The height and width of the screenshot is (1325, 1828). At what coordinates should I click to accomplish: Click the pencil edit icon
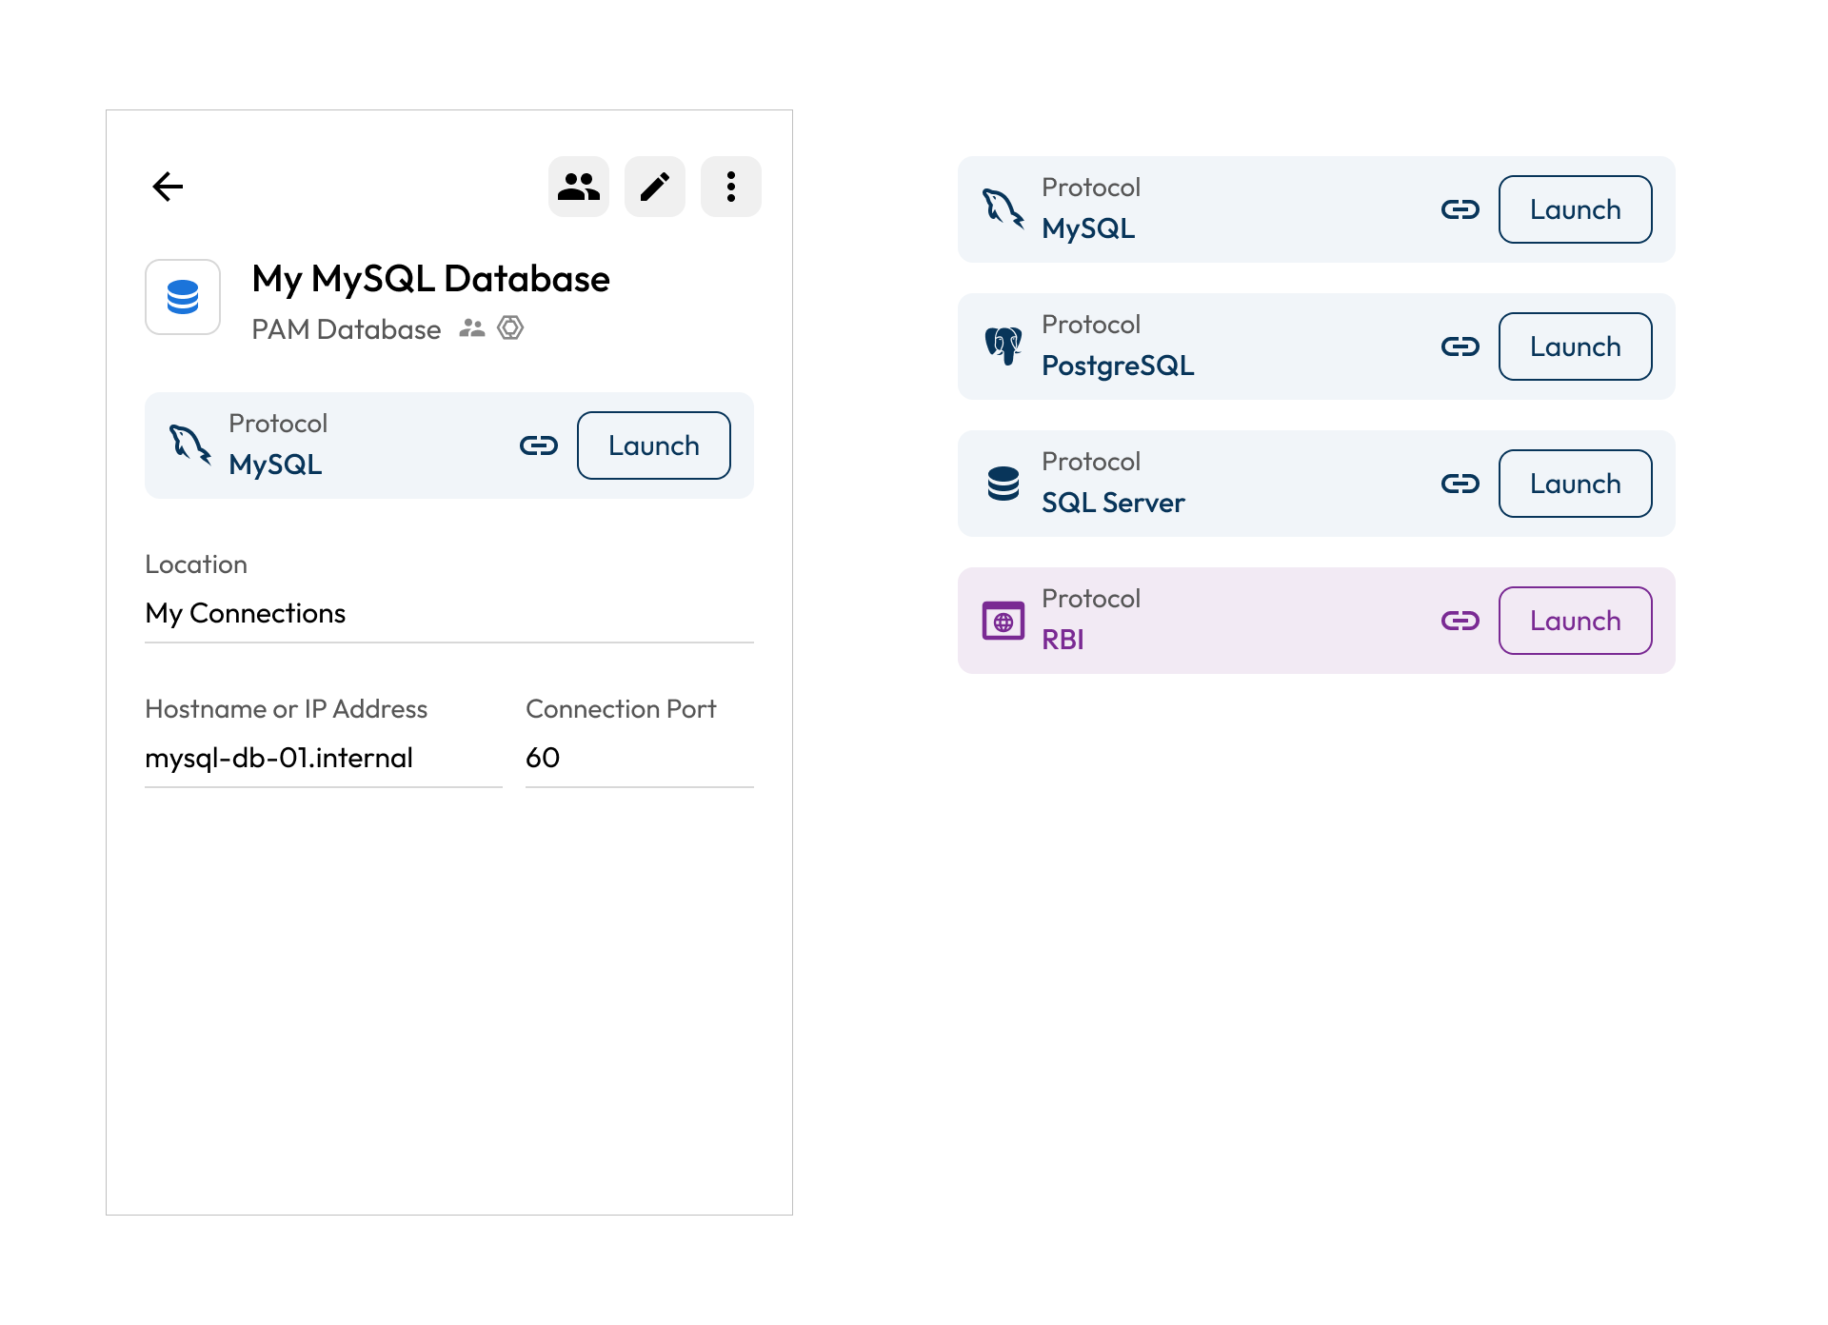pyautogui.click(x=655, y=187)
